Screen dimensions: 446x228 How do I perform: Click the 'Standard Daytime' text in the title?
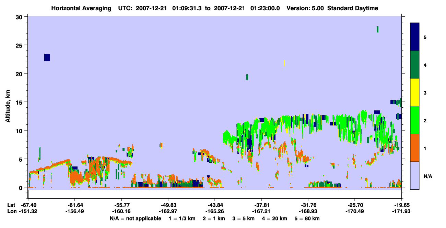(x=353, y=8)
